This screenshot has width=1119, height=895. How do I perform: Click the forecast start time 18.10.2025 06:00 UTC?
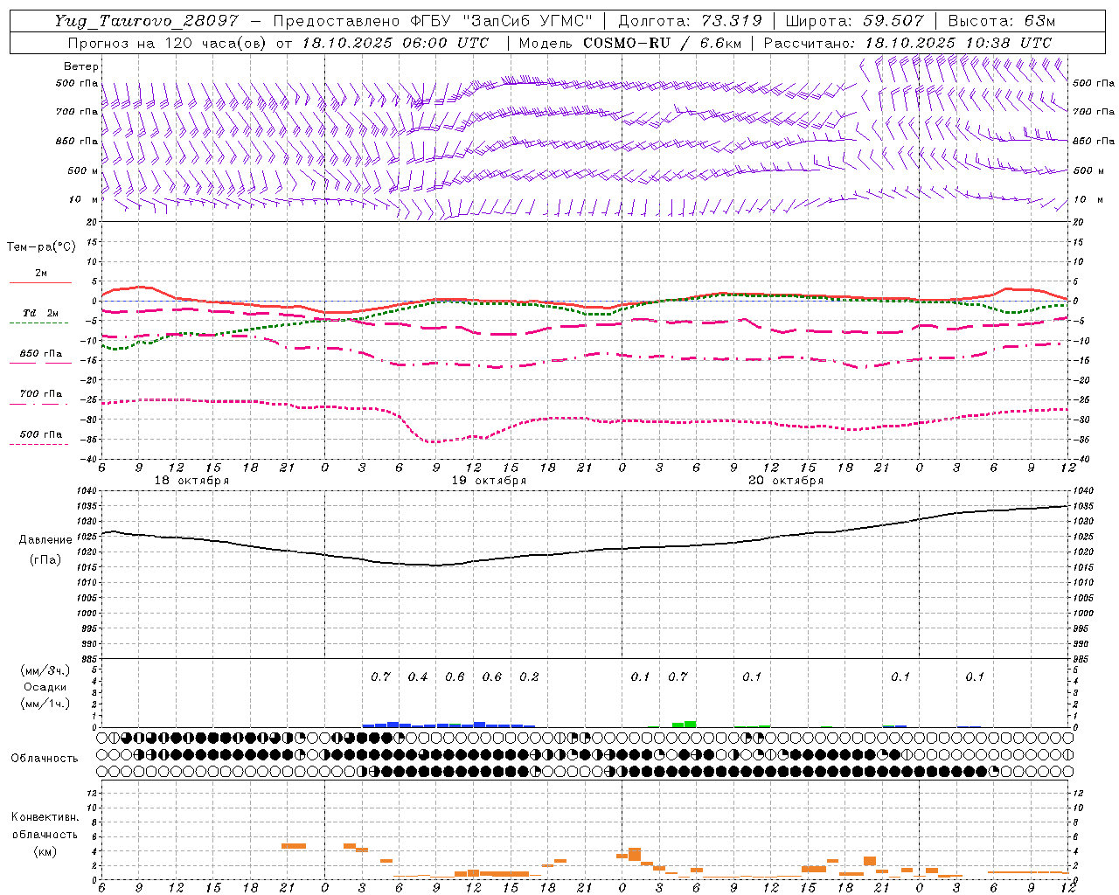(x=395, y=43)
